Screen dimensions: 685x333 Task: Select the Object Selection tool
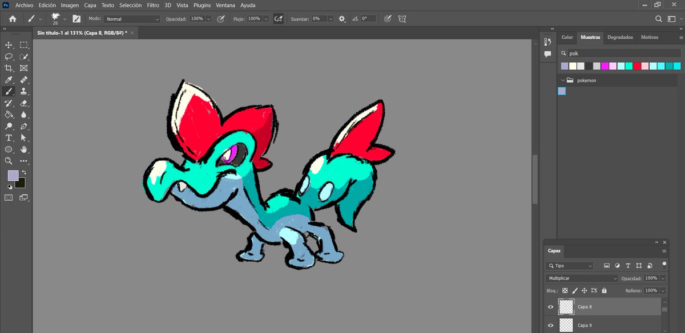tap(24, 56)
